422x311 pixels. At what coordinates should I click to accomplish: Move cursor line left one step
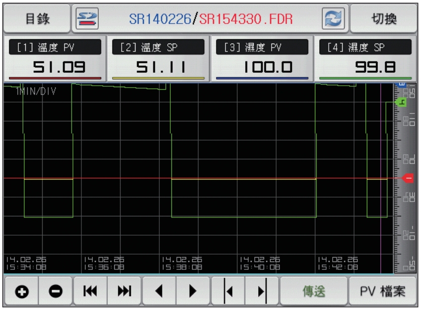click(x=228, y=291)
